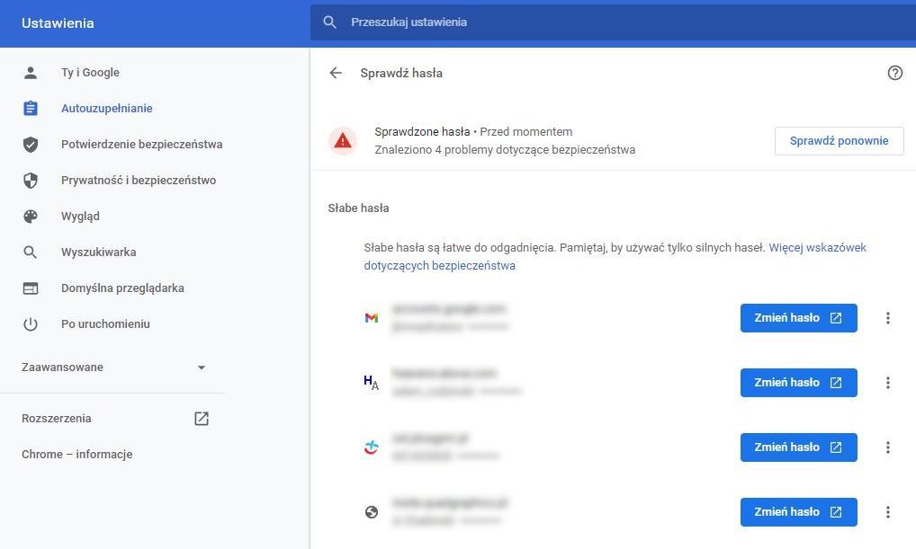This screenshot has width=916, height=549.
Task: Open Wygląd settings section
Action: [x=80, y=217]
